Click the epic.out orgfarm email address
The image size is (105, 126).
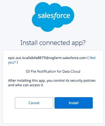pyautogui.click(x=47, y=58)
